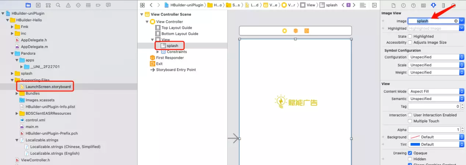The width and height of the screenshot is (466, 165).
Task: Open the Issue navigator warning icon
Action: pyautogui.click(x=68, y=5)
